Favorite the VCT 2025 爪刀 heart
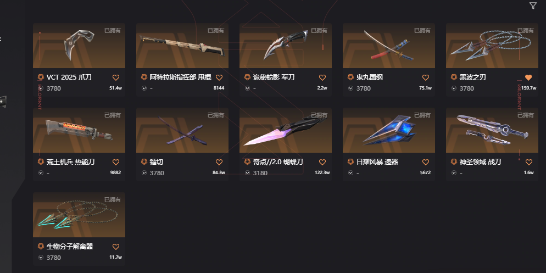Screen dimensions: 546x273 (x=116, y=77)
